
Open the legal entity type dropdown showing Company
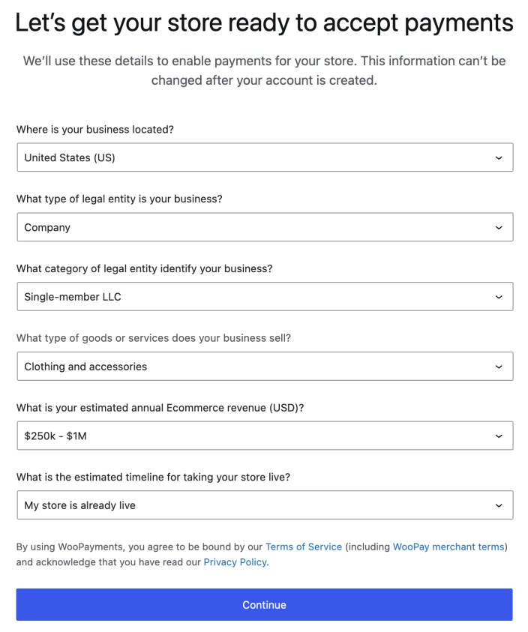pyautogui.click(x=255, y=227)
